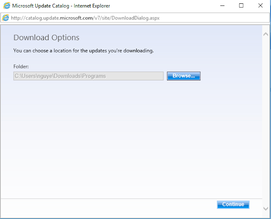Click the 'You can choose a location' text
The image size is (271, 219).
tap(83, 51)
